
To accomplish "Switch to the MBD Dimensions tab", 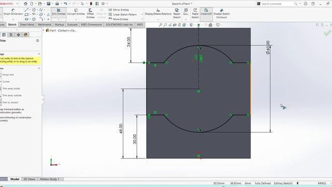I will [x=91, y=24].
